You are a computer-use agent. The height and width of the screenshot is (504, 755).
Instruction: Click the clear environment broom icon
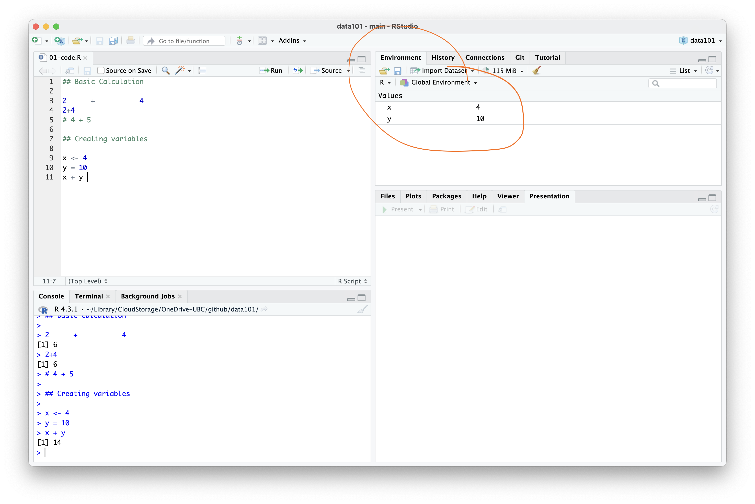(x=536, y=70)
